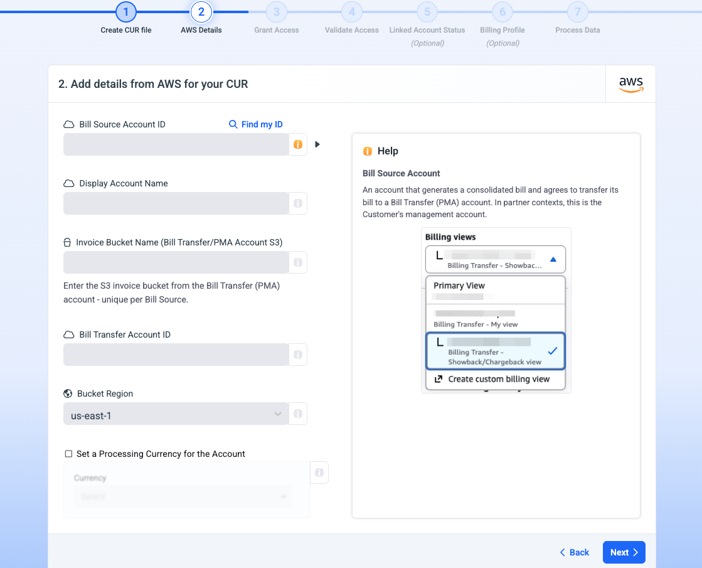
Task: Click the Find my ID link
Action: coord(262,124)
